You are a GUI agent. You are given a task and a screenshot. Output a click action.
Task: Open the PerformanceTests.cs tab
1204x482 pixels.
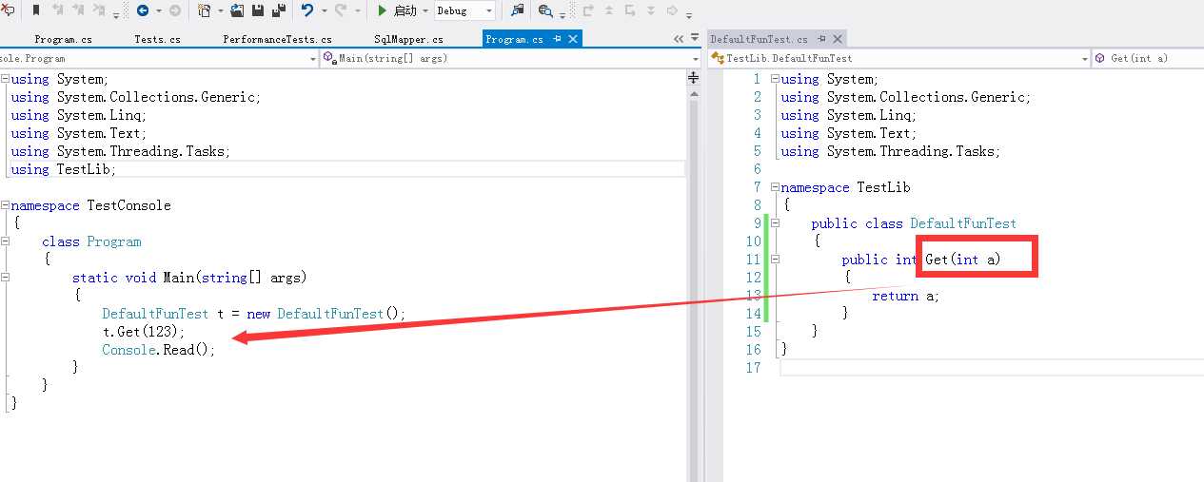(277, 39)
